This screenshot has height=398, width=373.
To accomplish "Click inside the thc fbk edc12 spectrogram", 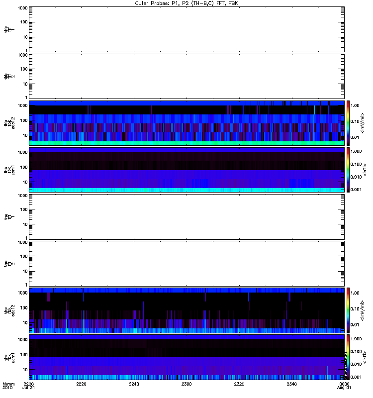I will click(x=187, y=310).
